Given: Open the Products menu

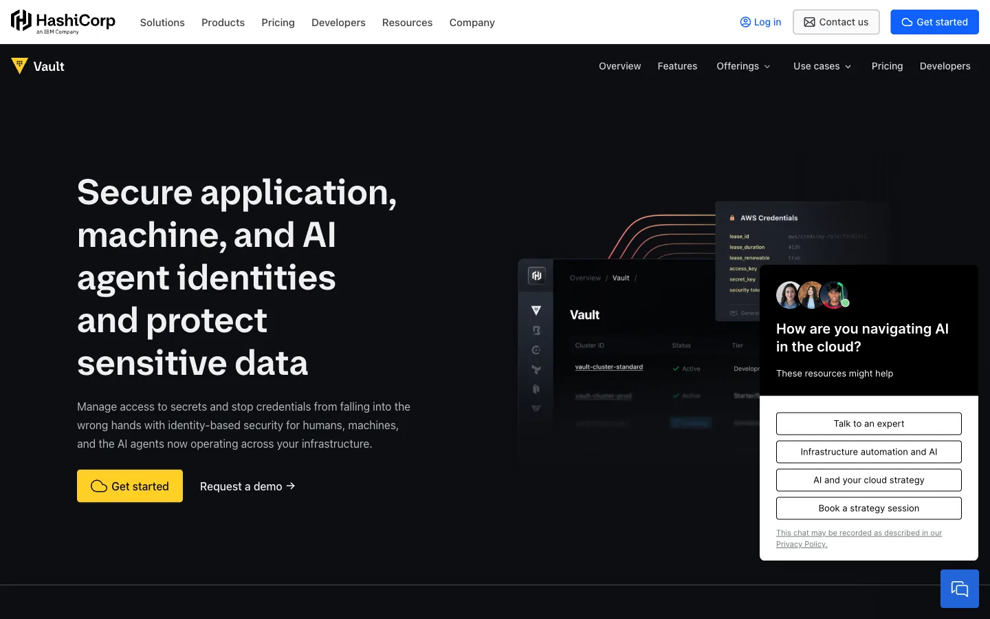Looking at the screenshot, I should [x=223, y=23].
